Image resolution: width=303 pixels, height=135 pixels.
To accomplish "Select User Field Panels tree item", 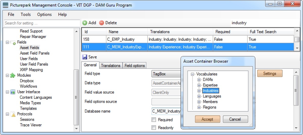I will [34, 64].
